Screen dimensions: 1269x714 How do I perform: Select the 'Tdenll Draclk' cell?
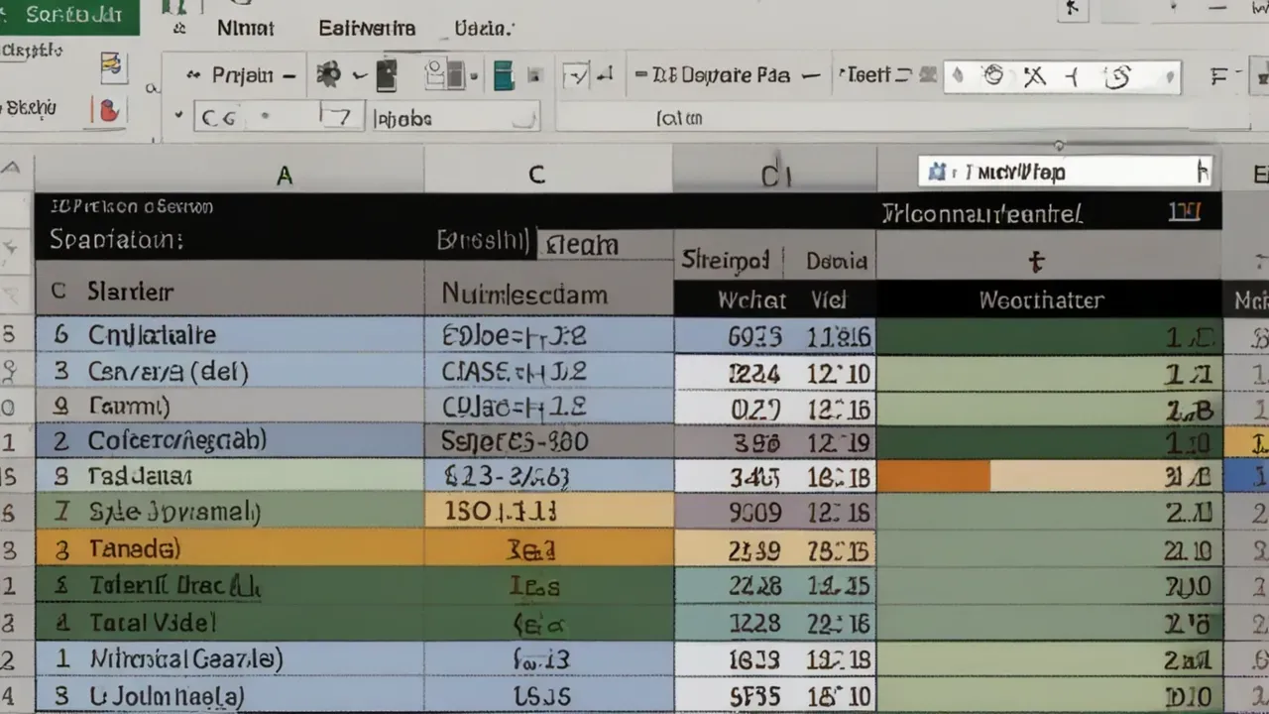230,586
